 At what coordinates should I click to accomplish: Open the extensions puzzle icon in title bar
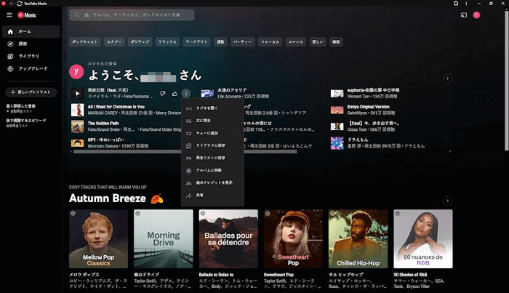(456, 3)
